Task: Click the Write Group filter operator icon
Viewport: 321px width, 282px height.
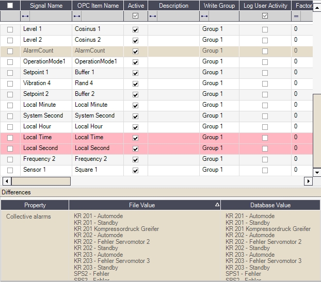Action: click(x=204, y=16)
